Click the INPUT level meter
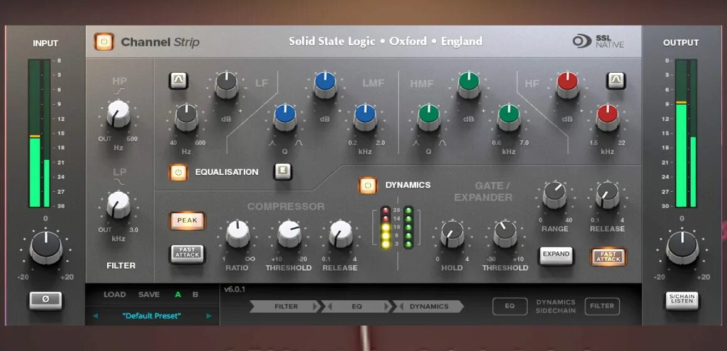 click(39, 133)
